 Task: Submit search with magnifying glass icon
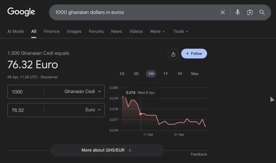[262, 12]
